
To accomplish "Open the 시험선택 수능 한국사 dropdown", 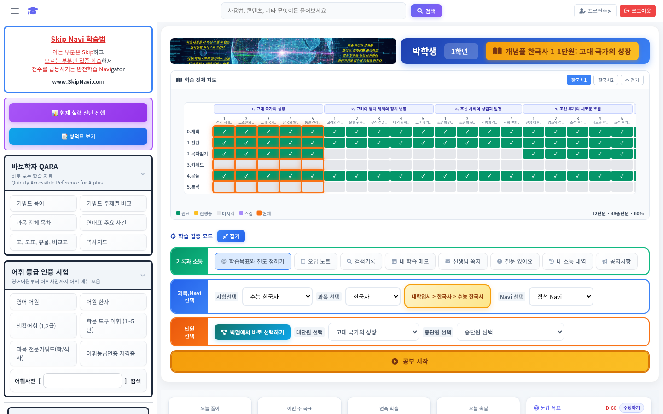I will (x=278, y=297).
